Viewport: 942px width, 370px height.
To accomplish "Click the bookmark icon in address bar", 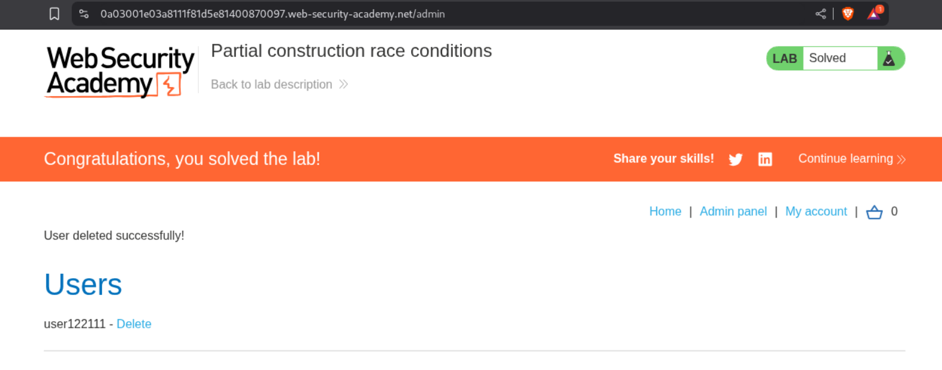I will pyautogui.click(x=54, y=14).
